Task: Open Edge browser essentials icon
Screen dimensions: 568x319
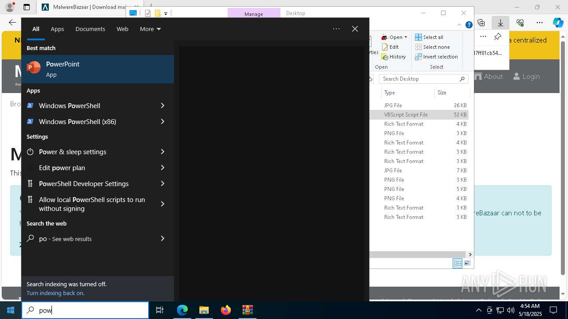Action: pos(520,23)
